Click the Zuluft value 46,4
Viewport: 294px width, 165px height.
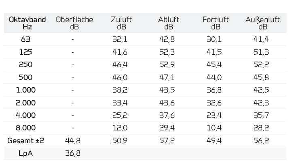click(x=120, y=65)
